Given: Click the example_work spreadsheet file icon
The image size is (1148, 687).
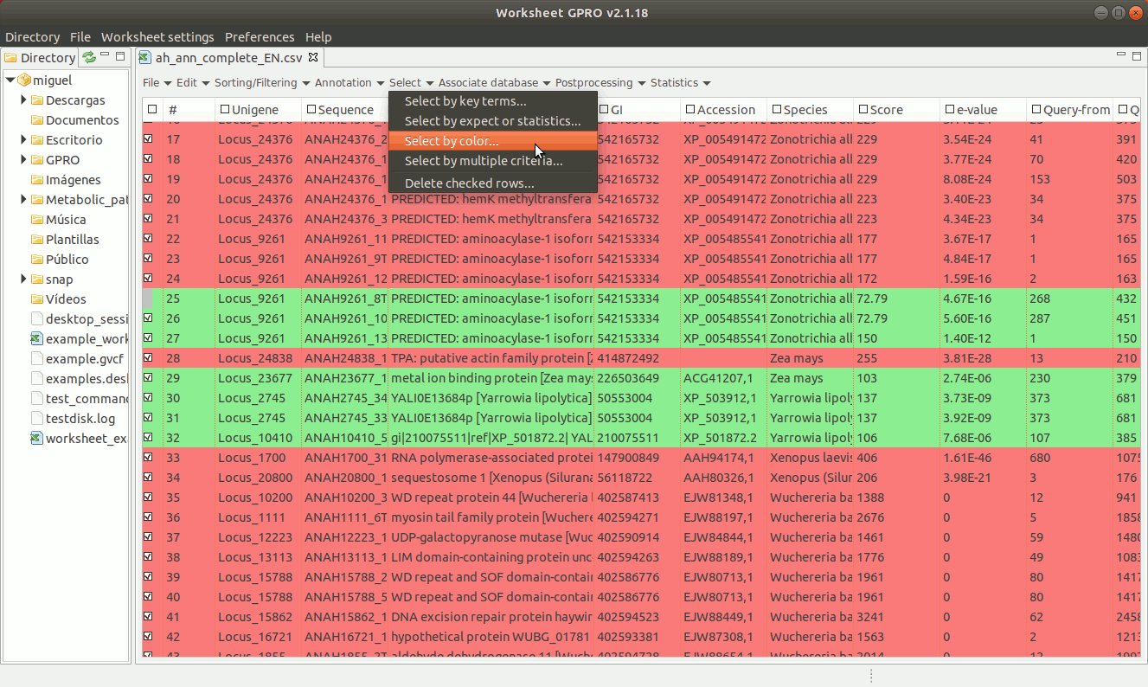Looking at the screenshot, I should [x=36, y=339].
